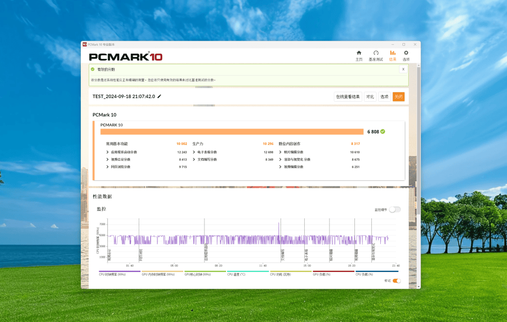Toggle the GPU 核心时钟 (MHz) legend series
Viewport: 507px width, 322px height.
click(205, 274)
